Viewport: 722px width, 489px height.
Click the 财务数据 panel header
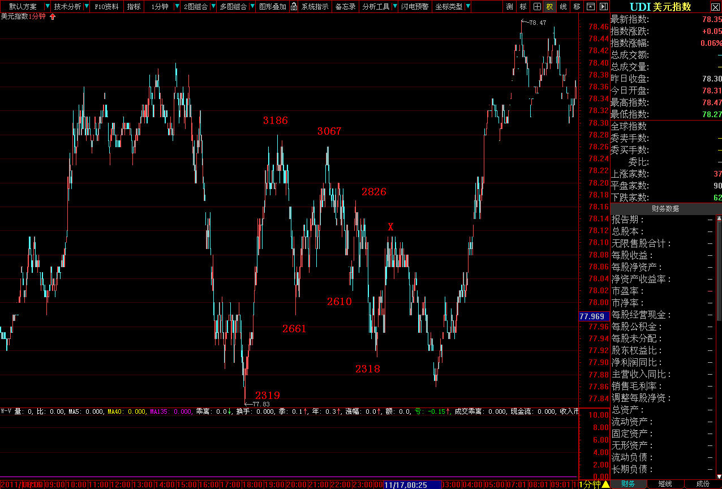click(x=665, y=209)
